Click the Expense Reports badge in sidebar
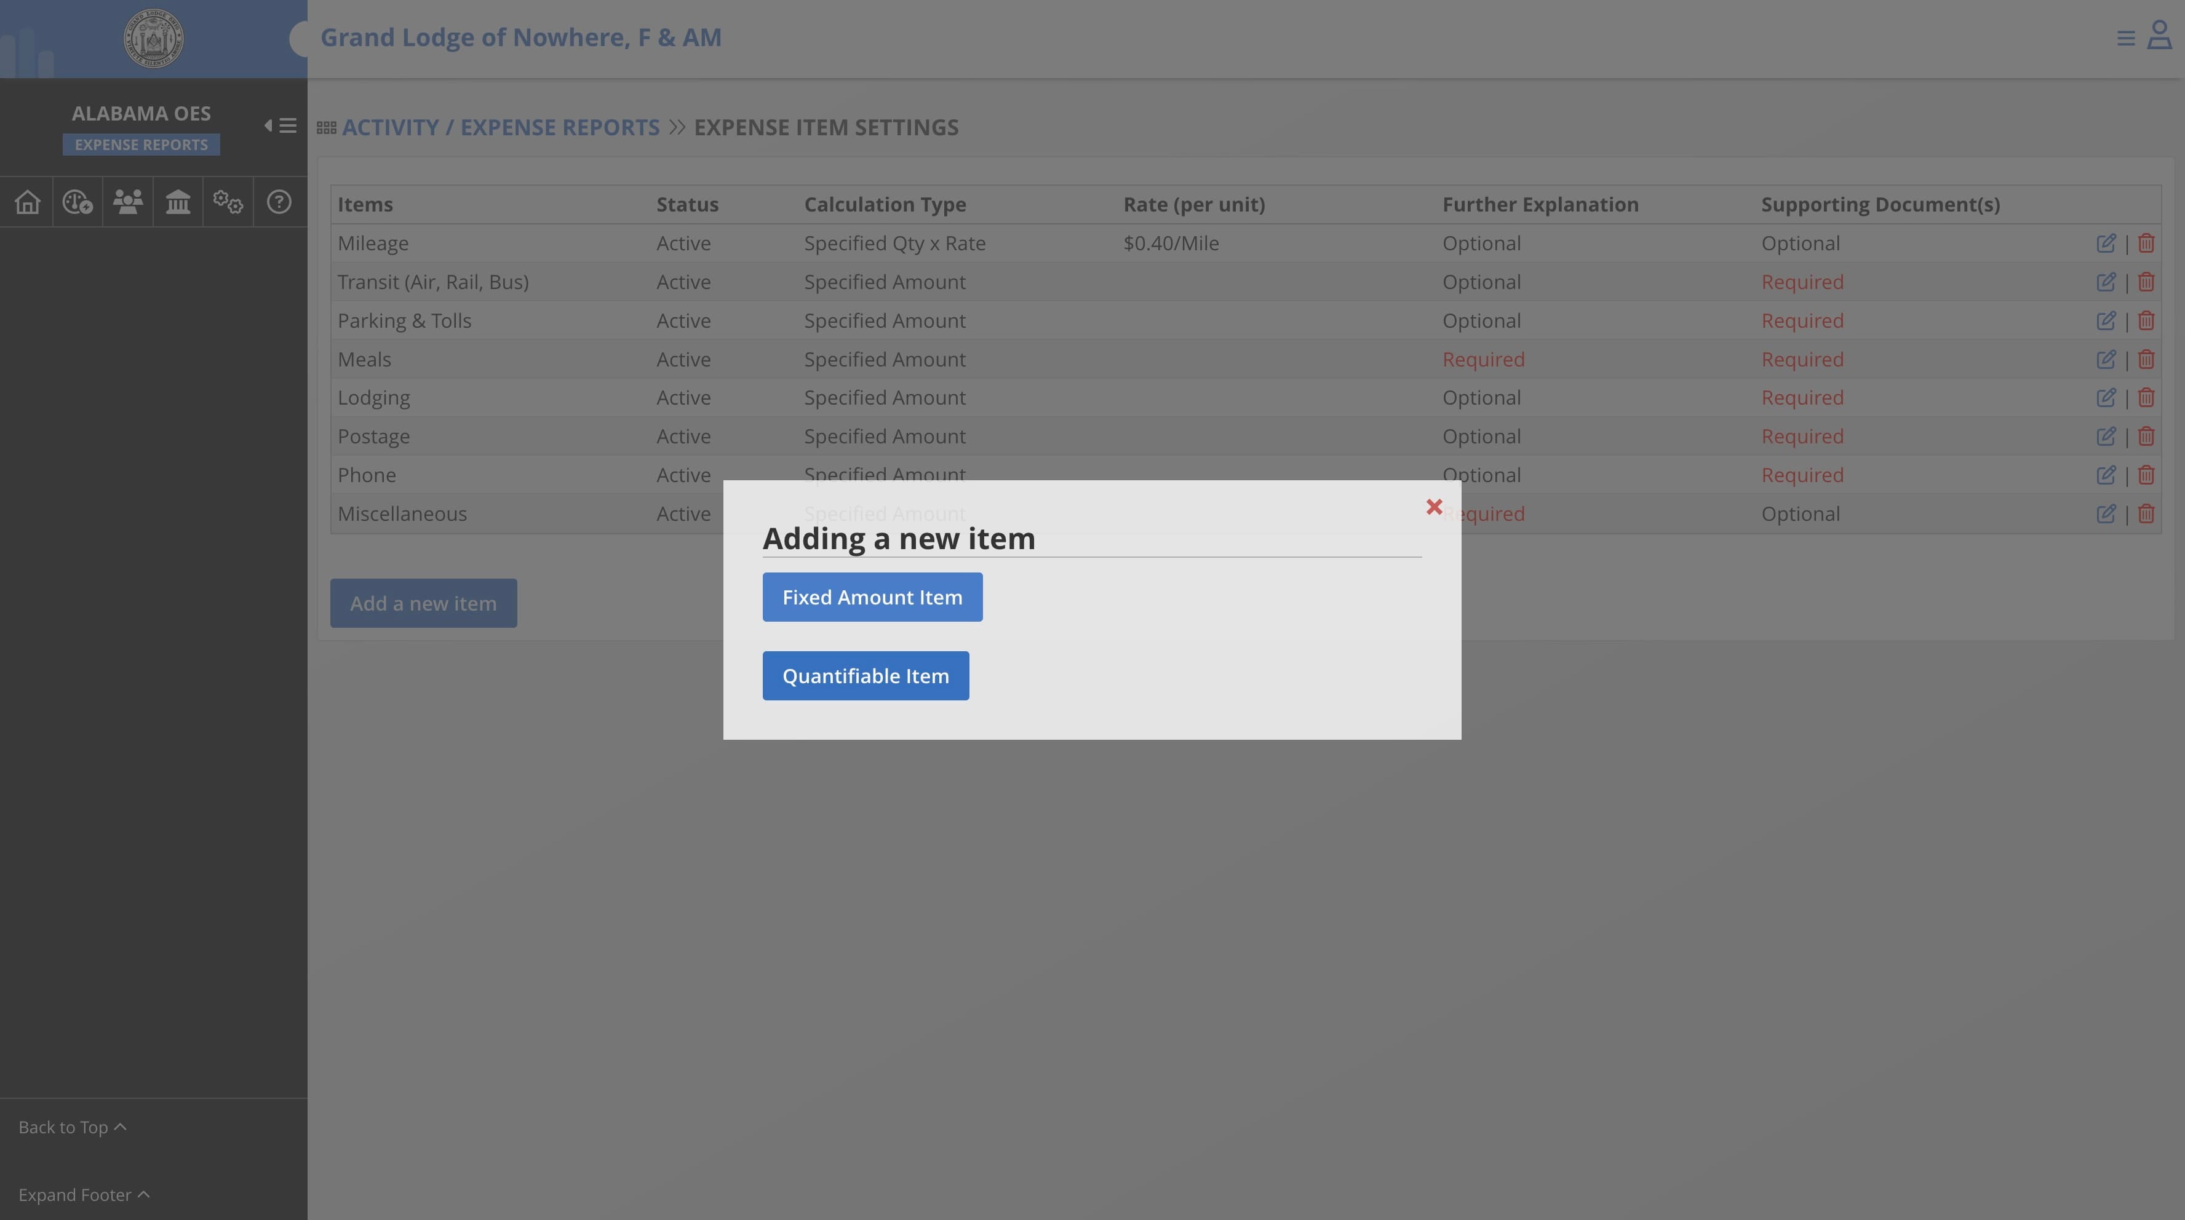The image size is (2185, 1220). [x=141, y=145]
